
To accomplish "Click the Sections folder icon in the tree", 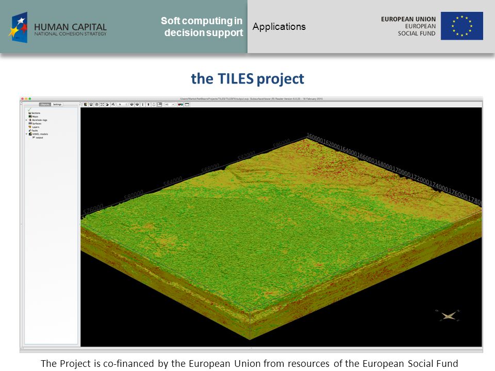I will click(x=30, y=113).
